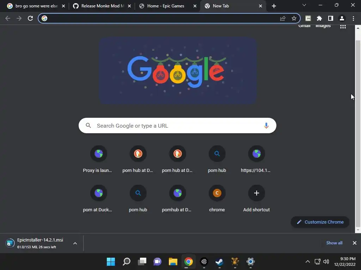
Task: Open File Explorer from the taskbar
Action: click(x=173, y=262)
